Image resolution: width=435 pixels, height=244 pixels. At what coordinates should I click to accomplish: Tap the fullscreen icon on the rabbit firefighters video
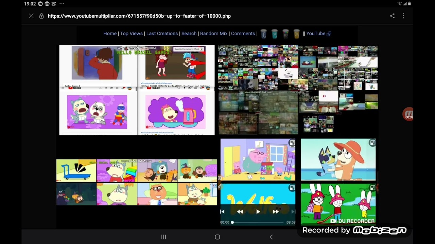pos(372,188)
